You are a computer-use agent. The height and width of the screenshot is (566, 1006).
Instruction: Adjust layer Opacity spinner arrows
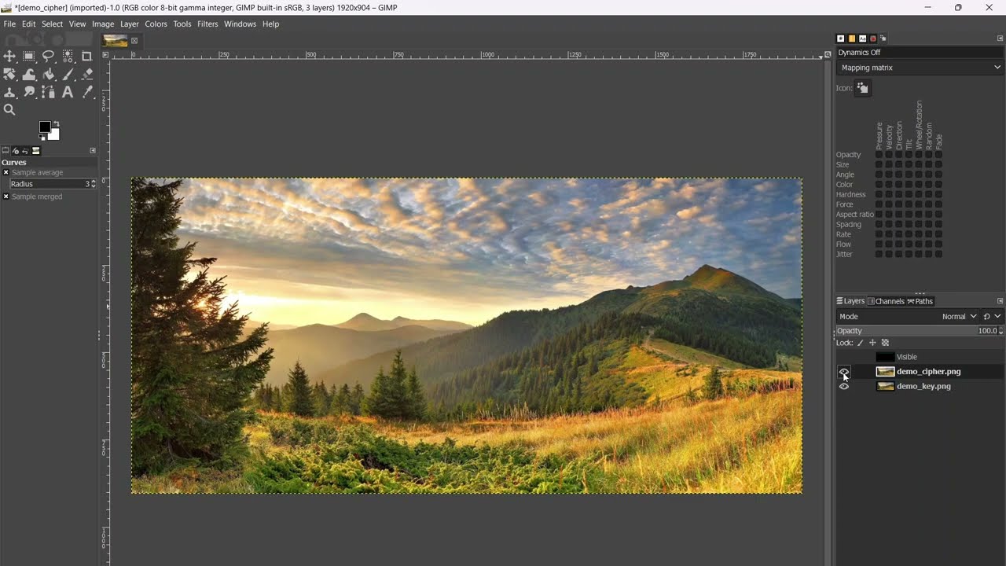[1000, 331]
